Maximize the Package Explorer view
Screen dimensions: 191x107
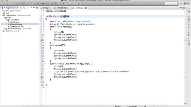click(x=37, y=8)
